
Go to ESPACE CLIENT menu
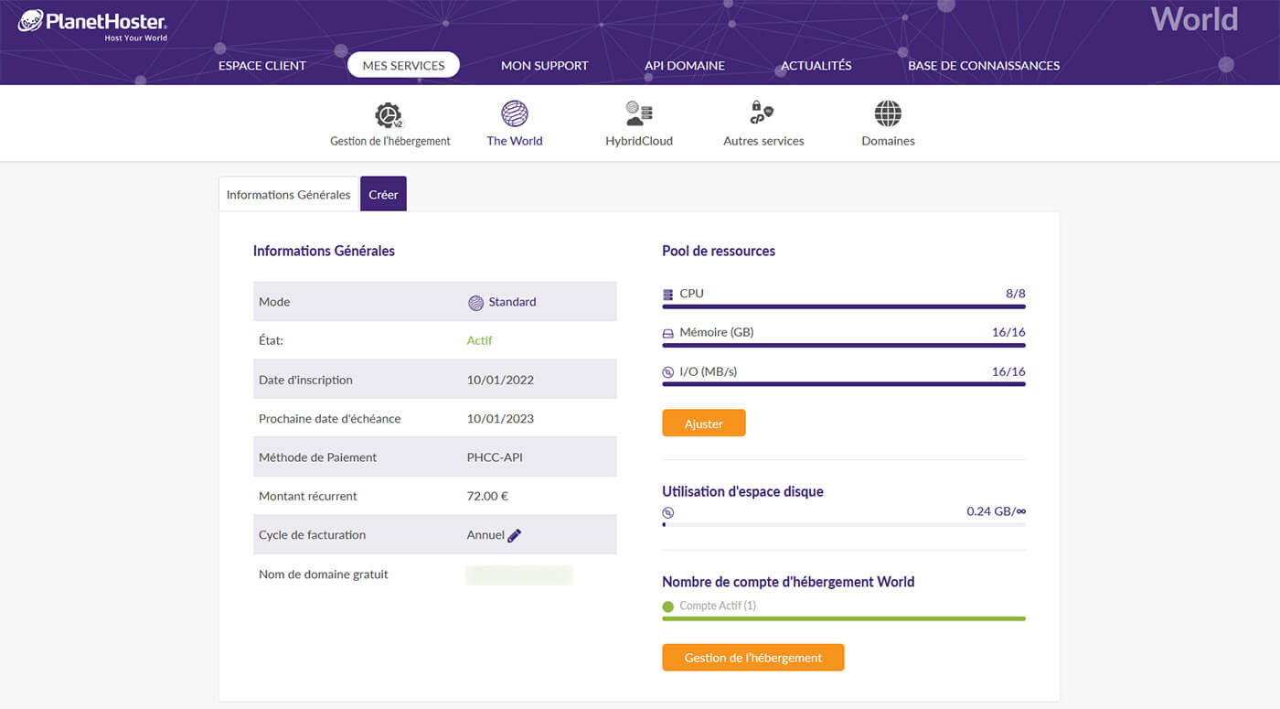pyautogui.click(x=262, y=65)
